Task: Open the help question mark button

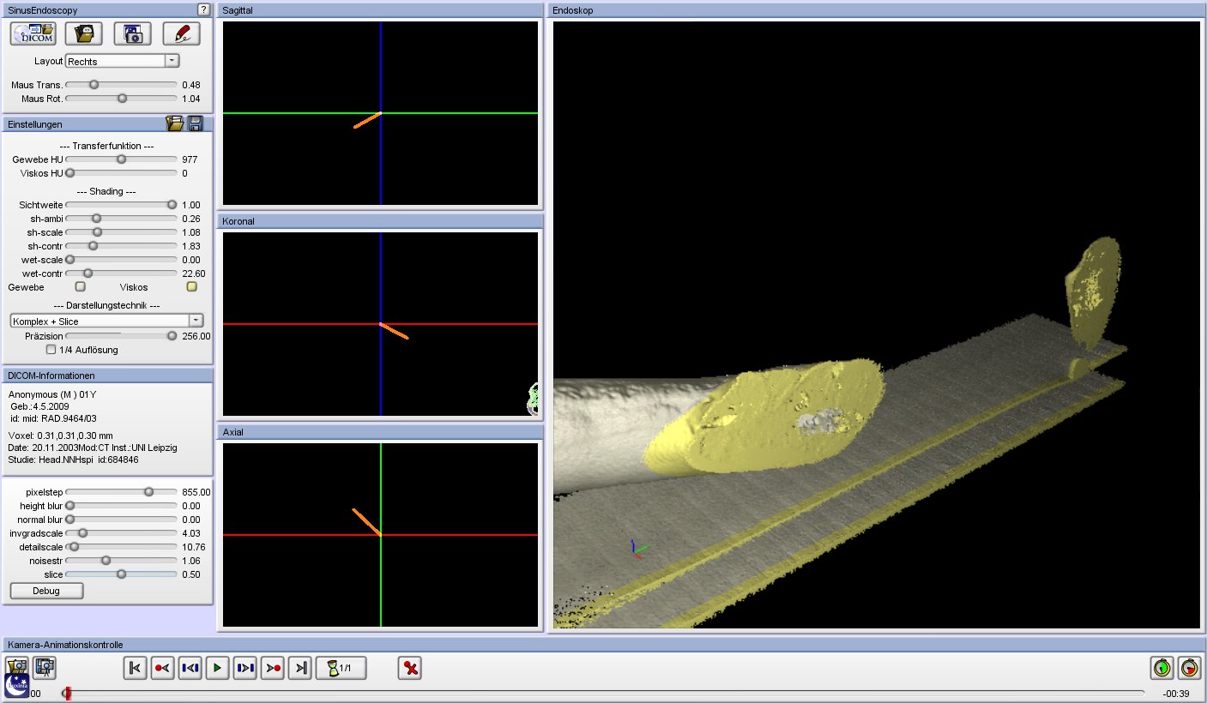Action: (x=203, y=9)
